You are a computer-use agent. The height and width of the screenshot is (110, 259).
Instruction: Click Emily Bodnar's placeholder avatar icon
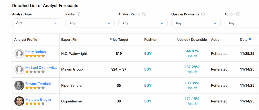click(19, 54)
